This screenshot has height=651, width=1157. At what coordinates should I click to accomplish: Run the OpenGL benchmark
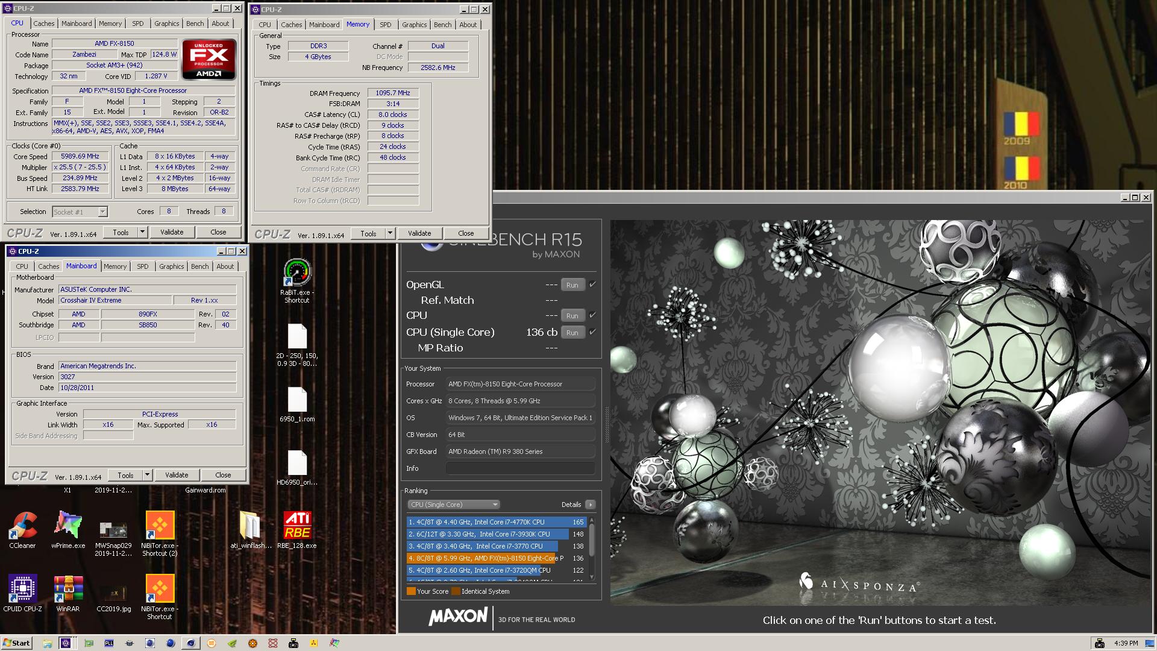572,285
